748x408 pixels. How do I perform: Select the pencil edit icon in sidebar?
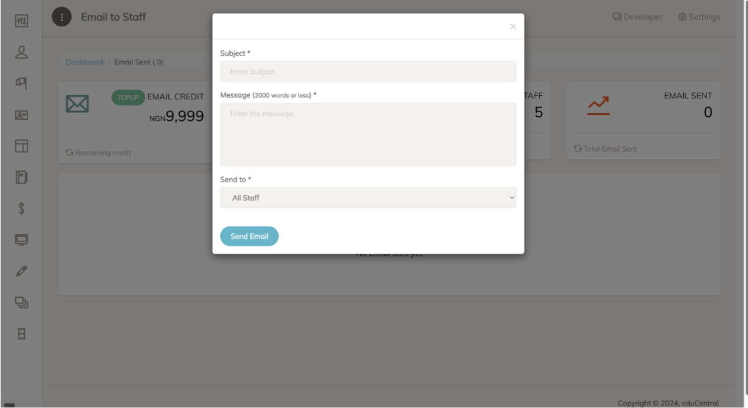point(21,271)
